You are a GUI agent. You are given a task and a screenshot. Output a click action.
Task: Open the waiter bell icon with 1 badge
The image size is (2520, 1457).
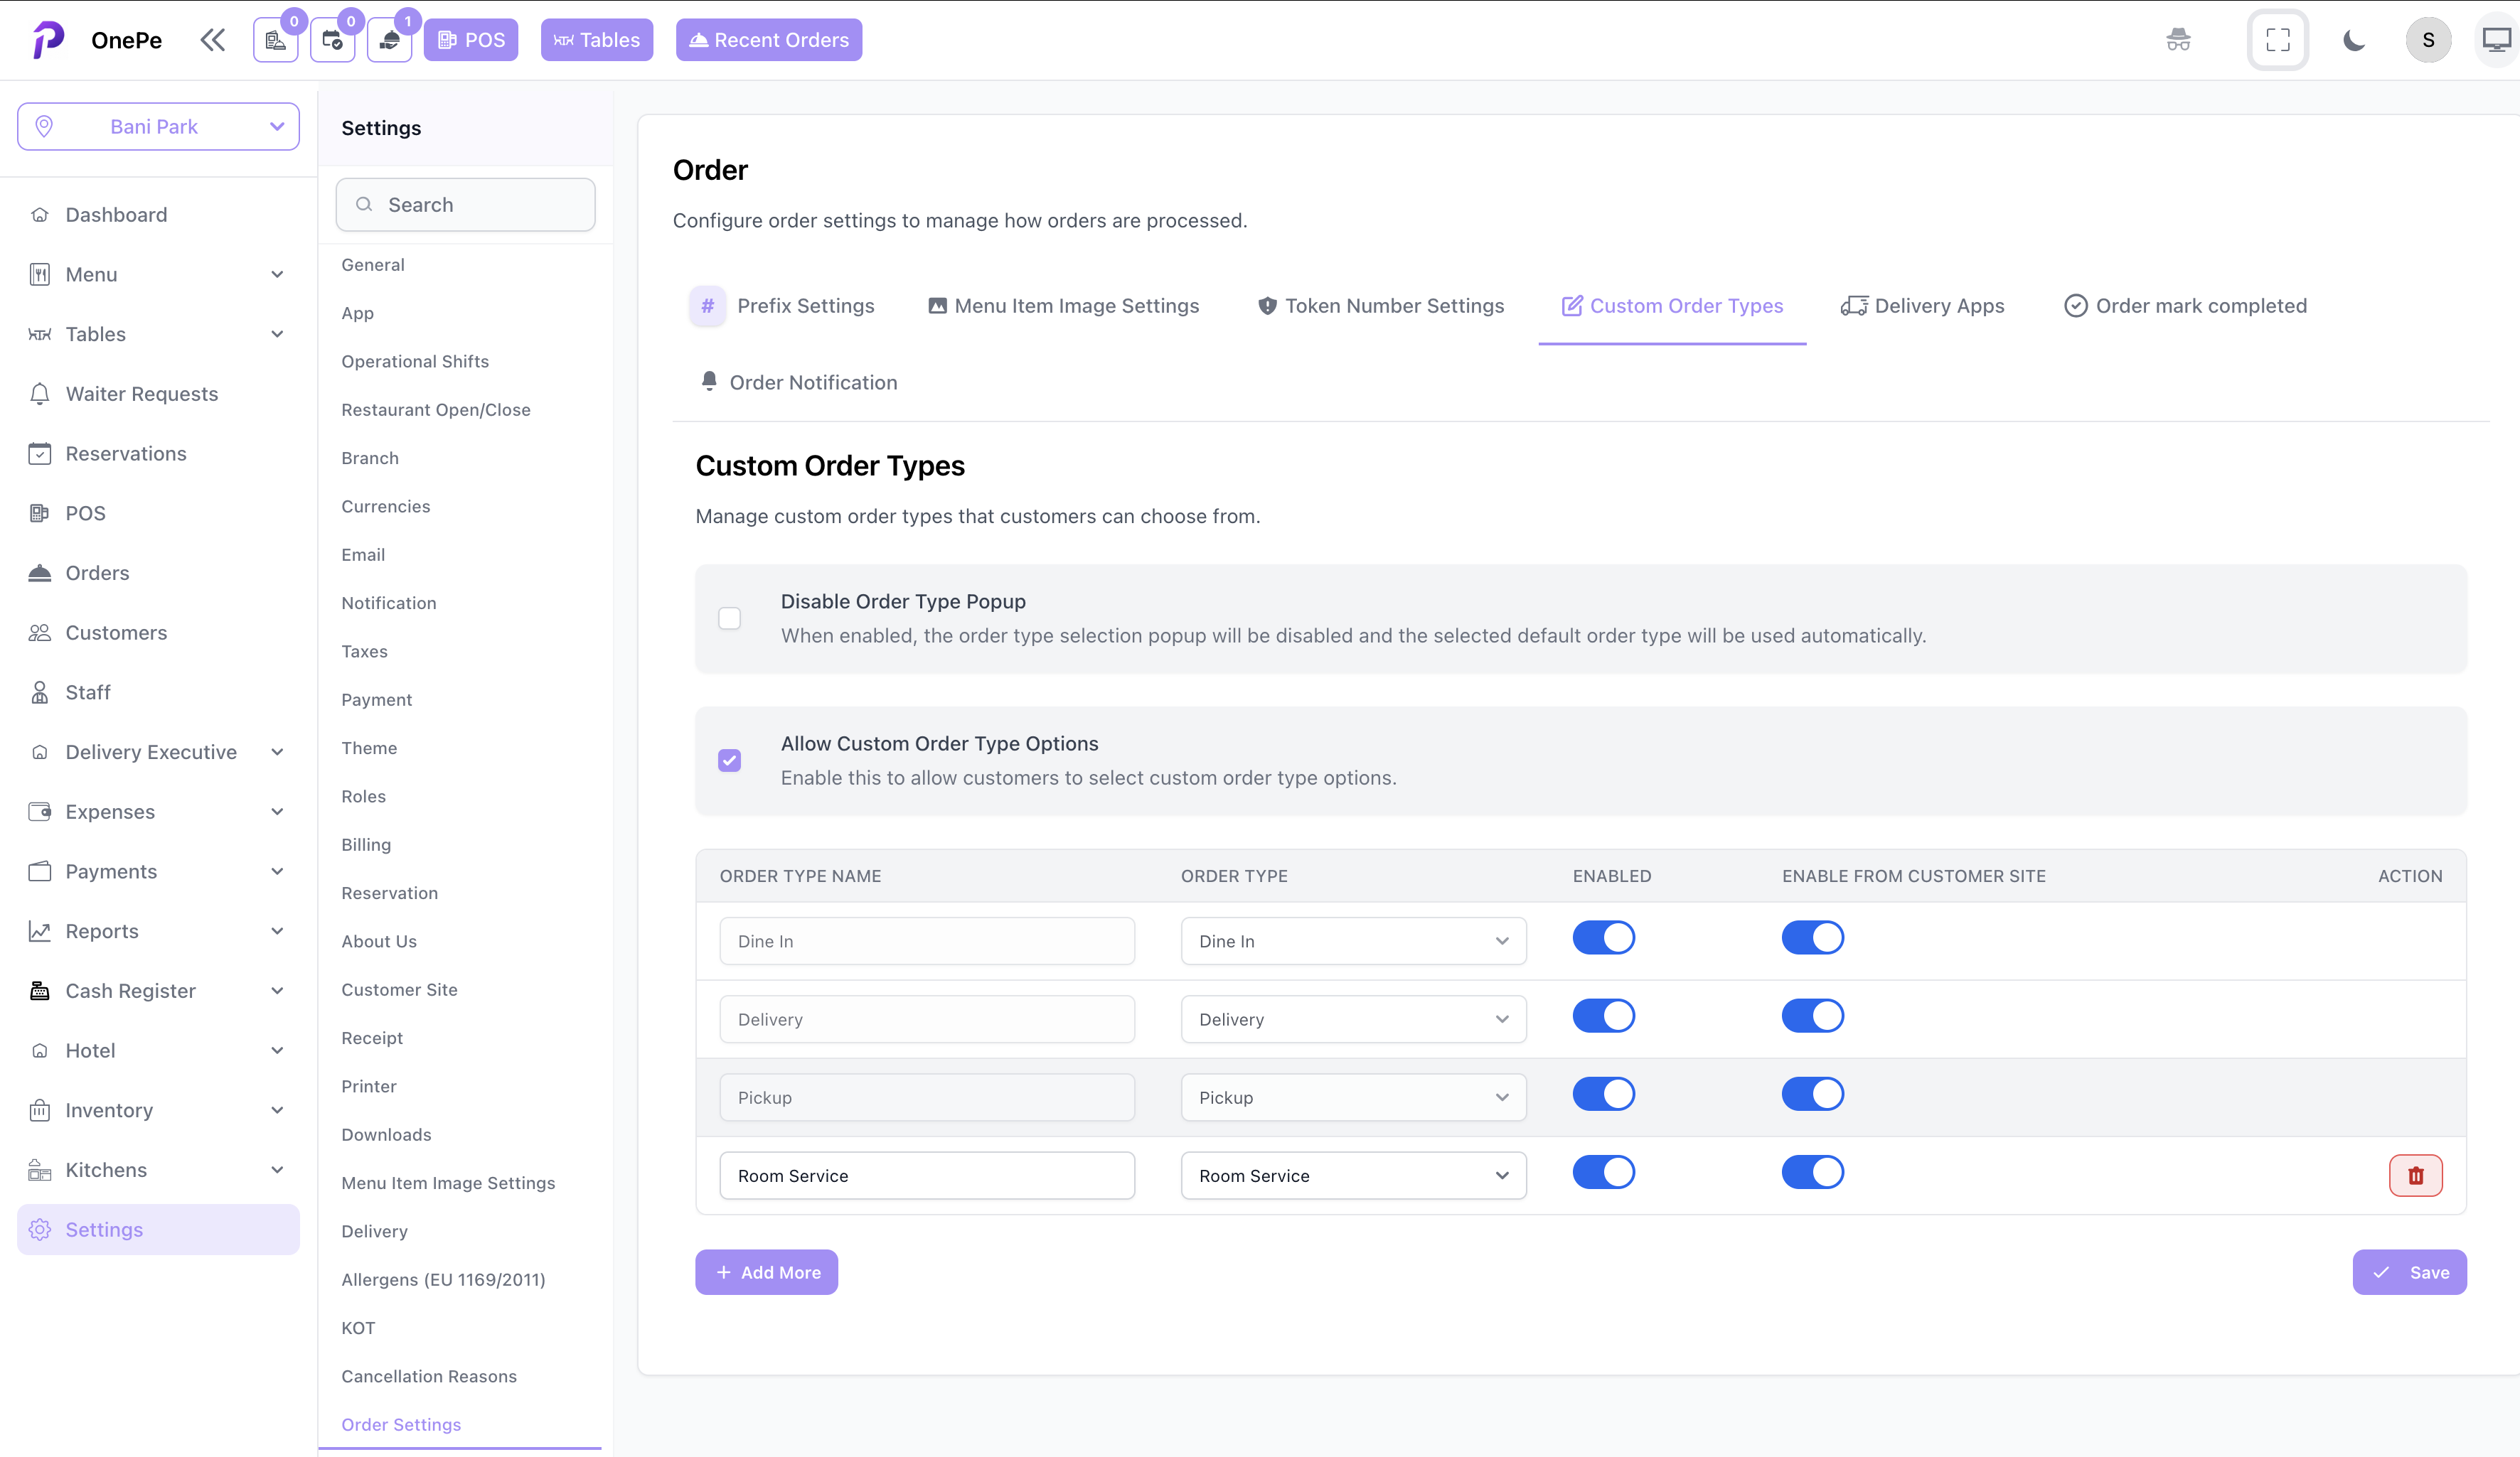click(390, 40)
